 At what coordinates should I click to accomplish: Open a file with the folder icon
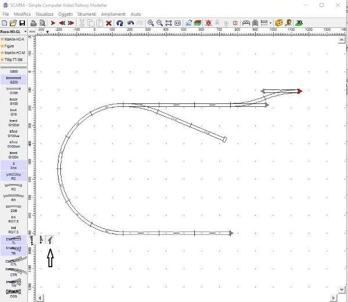13,23
